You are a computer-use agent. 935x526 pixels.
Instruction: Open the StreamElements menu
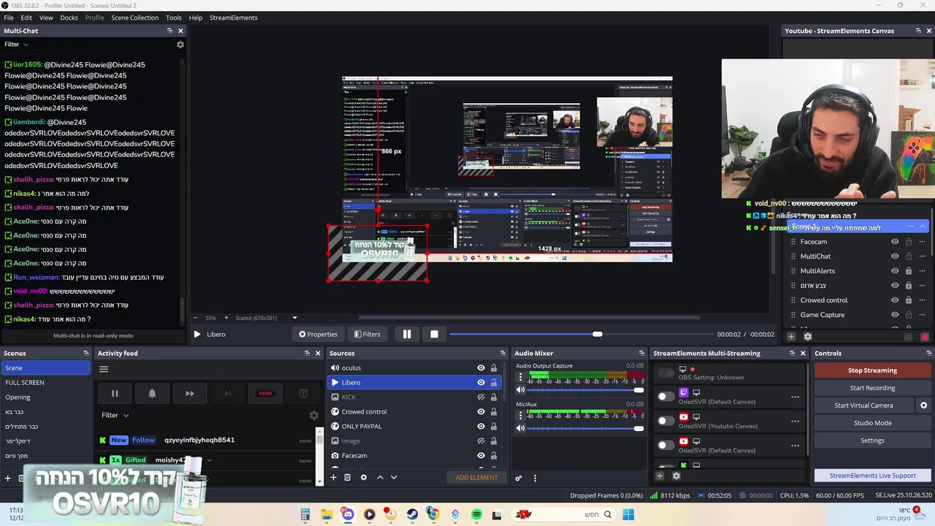click(x=234, y=18)
